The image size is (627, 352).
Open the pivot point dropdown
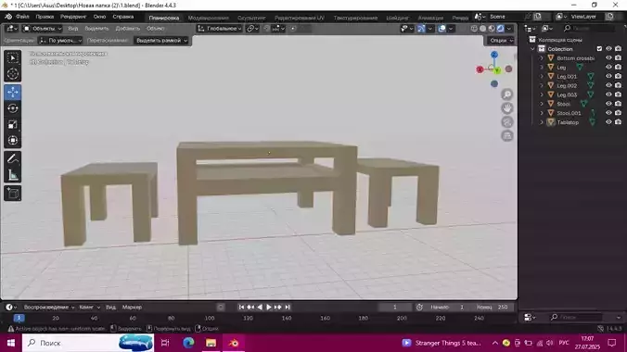(x=252, y=29)
